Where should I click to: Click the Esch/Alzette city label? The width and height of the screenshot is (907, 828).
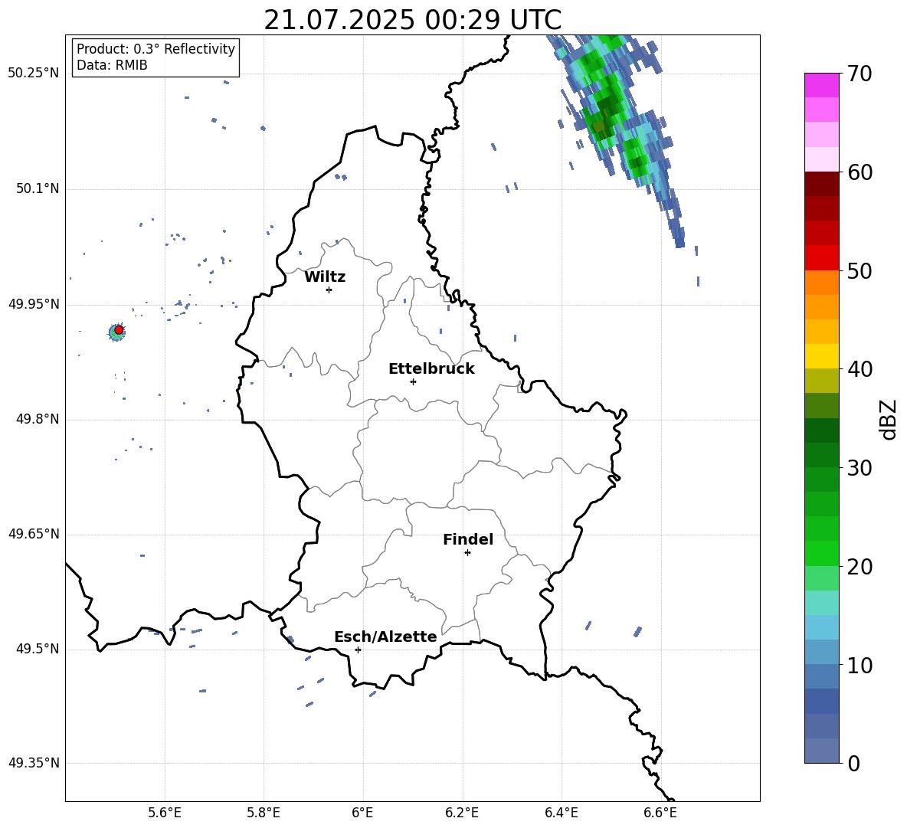pos(385,637)
